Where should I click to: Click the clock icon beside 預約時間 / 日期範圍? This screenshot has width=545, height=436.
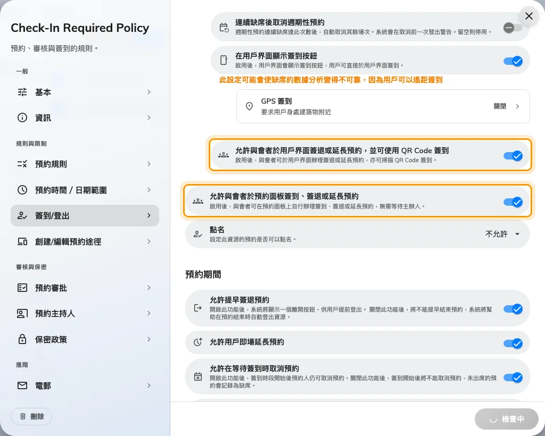point(22,190)
